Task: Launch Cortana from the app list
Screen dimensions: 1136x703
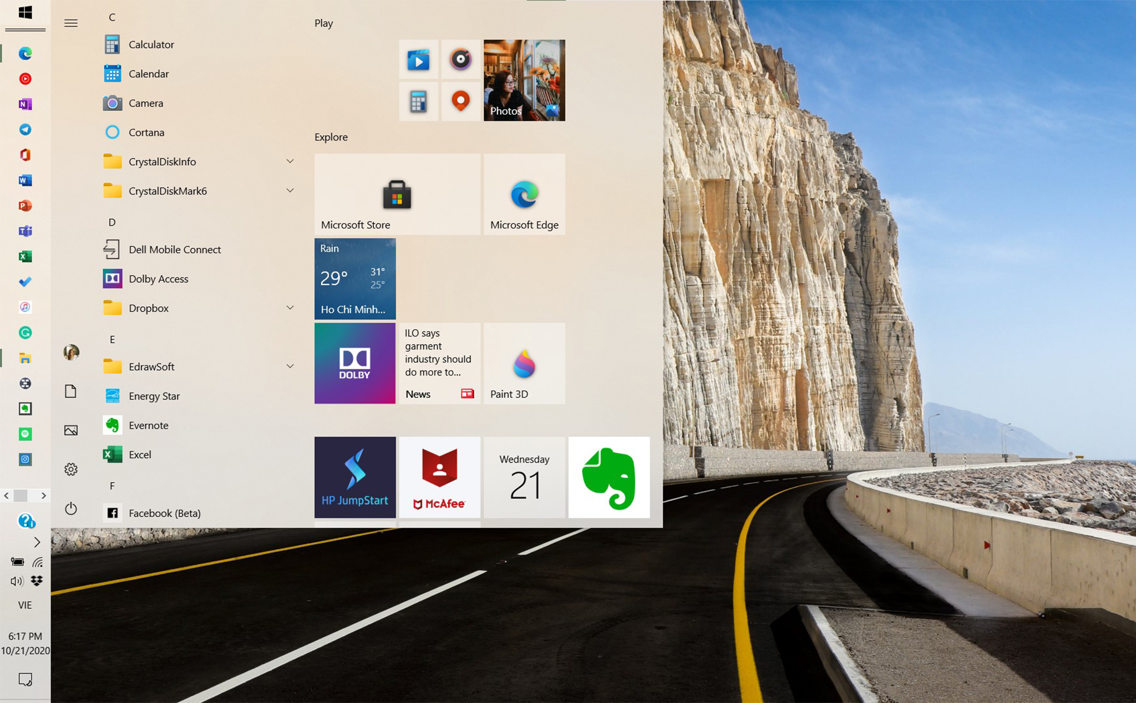Action: coord(200,133)
